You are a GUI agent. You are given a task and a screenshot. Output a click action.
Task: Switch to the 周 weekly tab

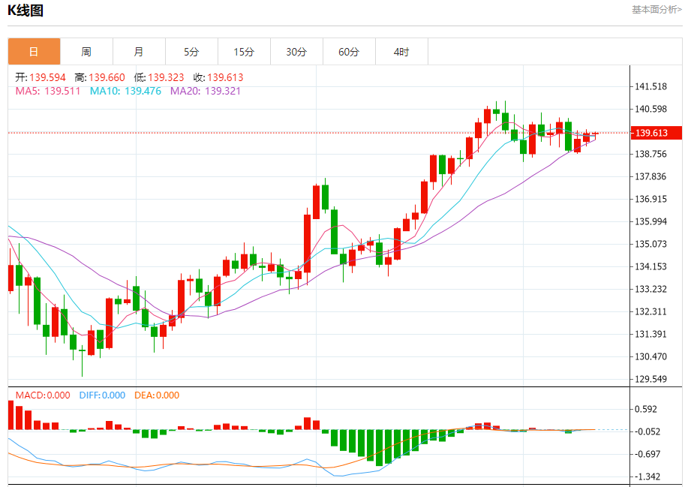coord(86,52)
